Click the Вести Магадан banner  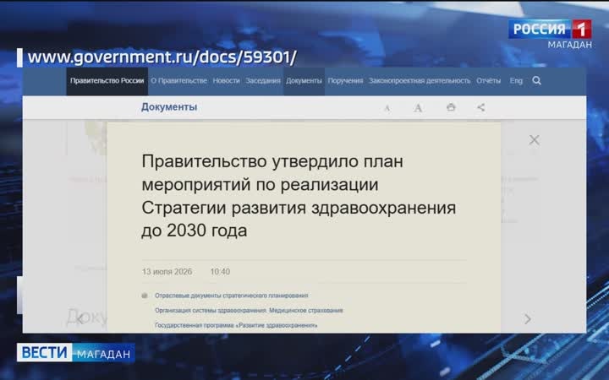[x=76, y=352]
